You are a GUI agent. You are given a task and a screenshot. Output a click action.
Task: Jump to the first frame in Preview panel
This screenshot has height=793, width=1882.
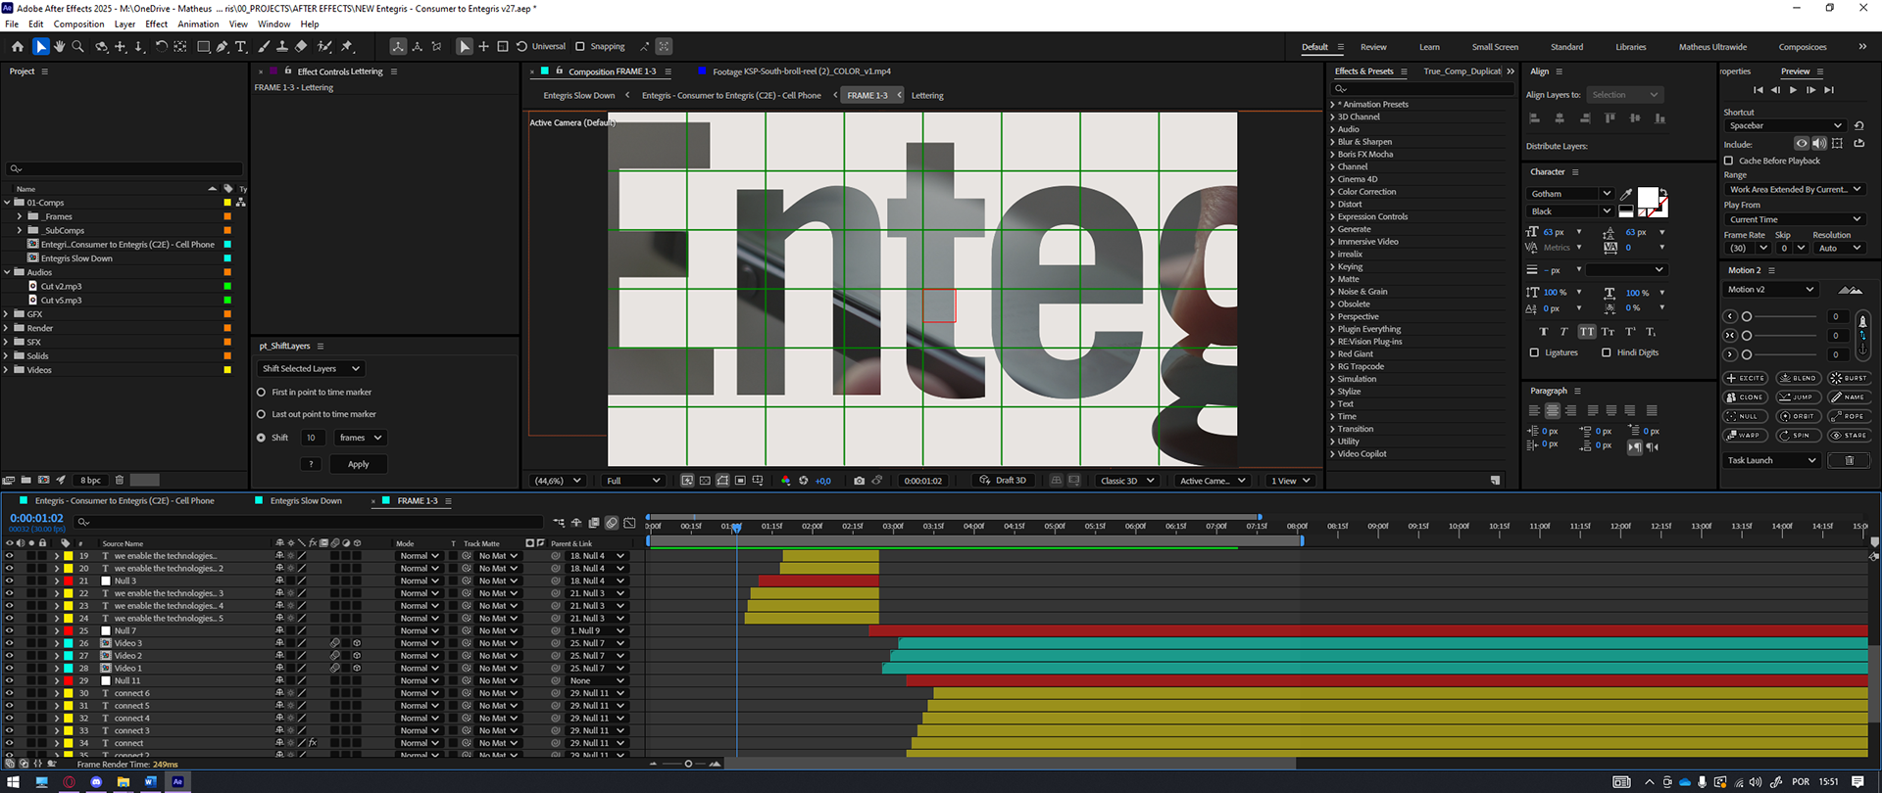[1758, 90]
